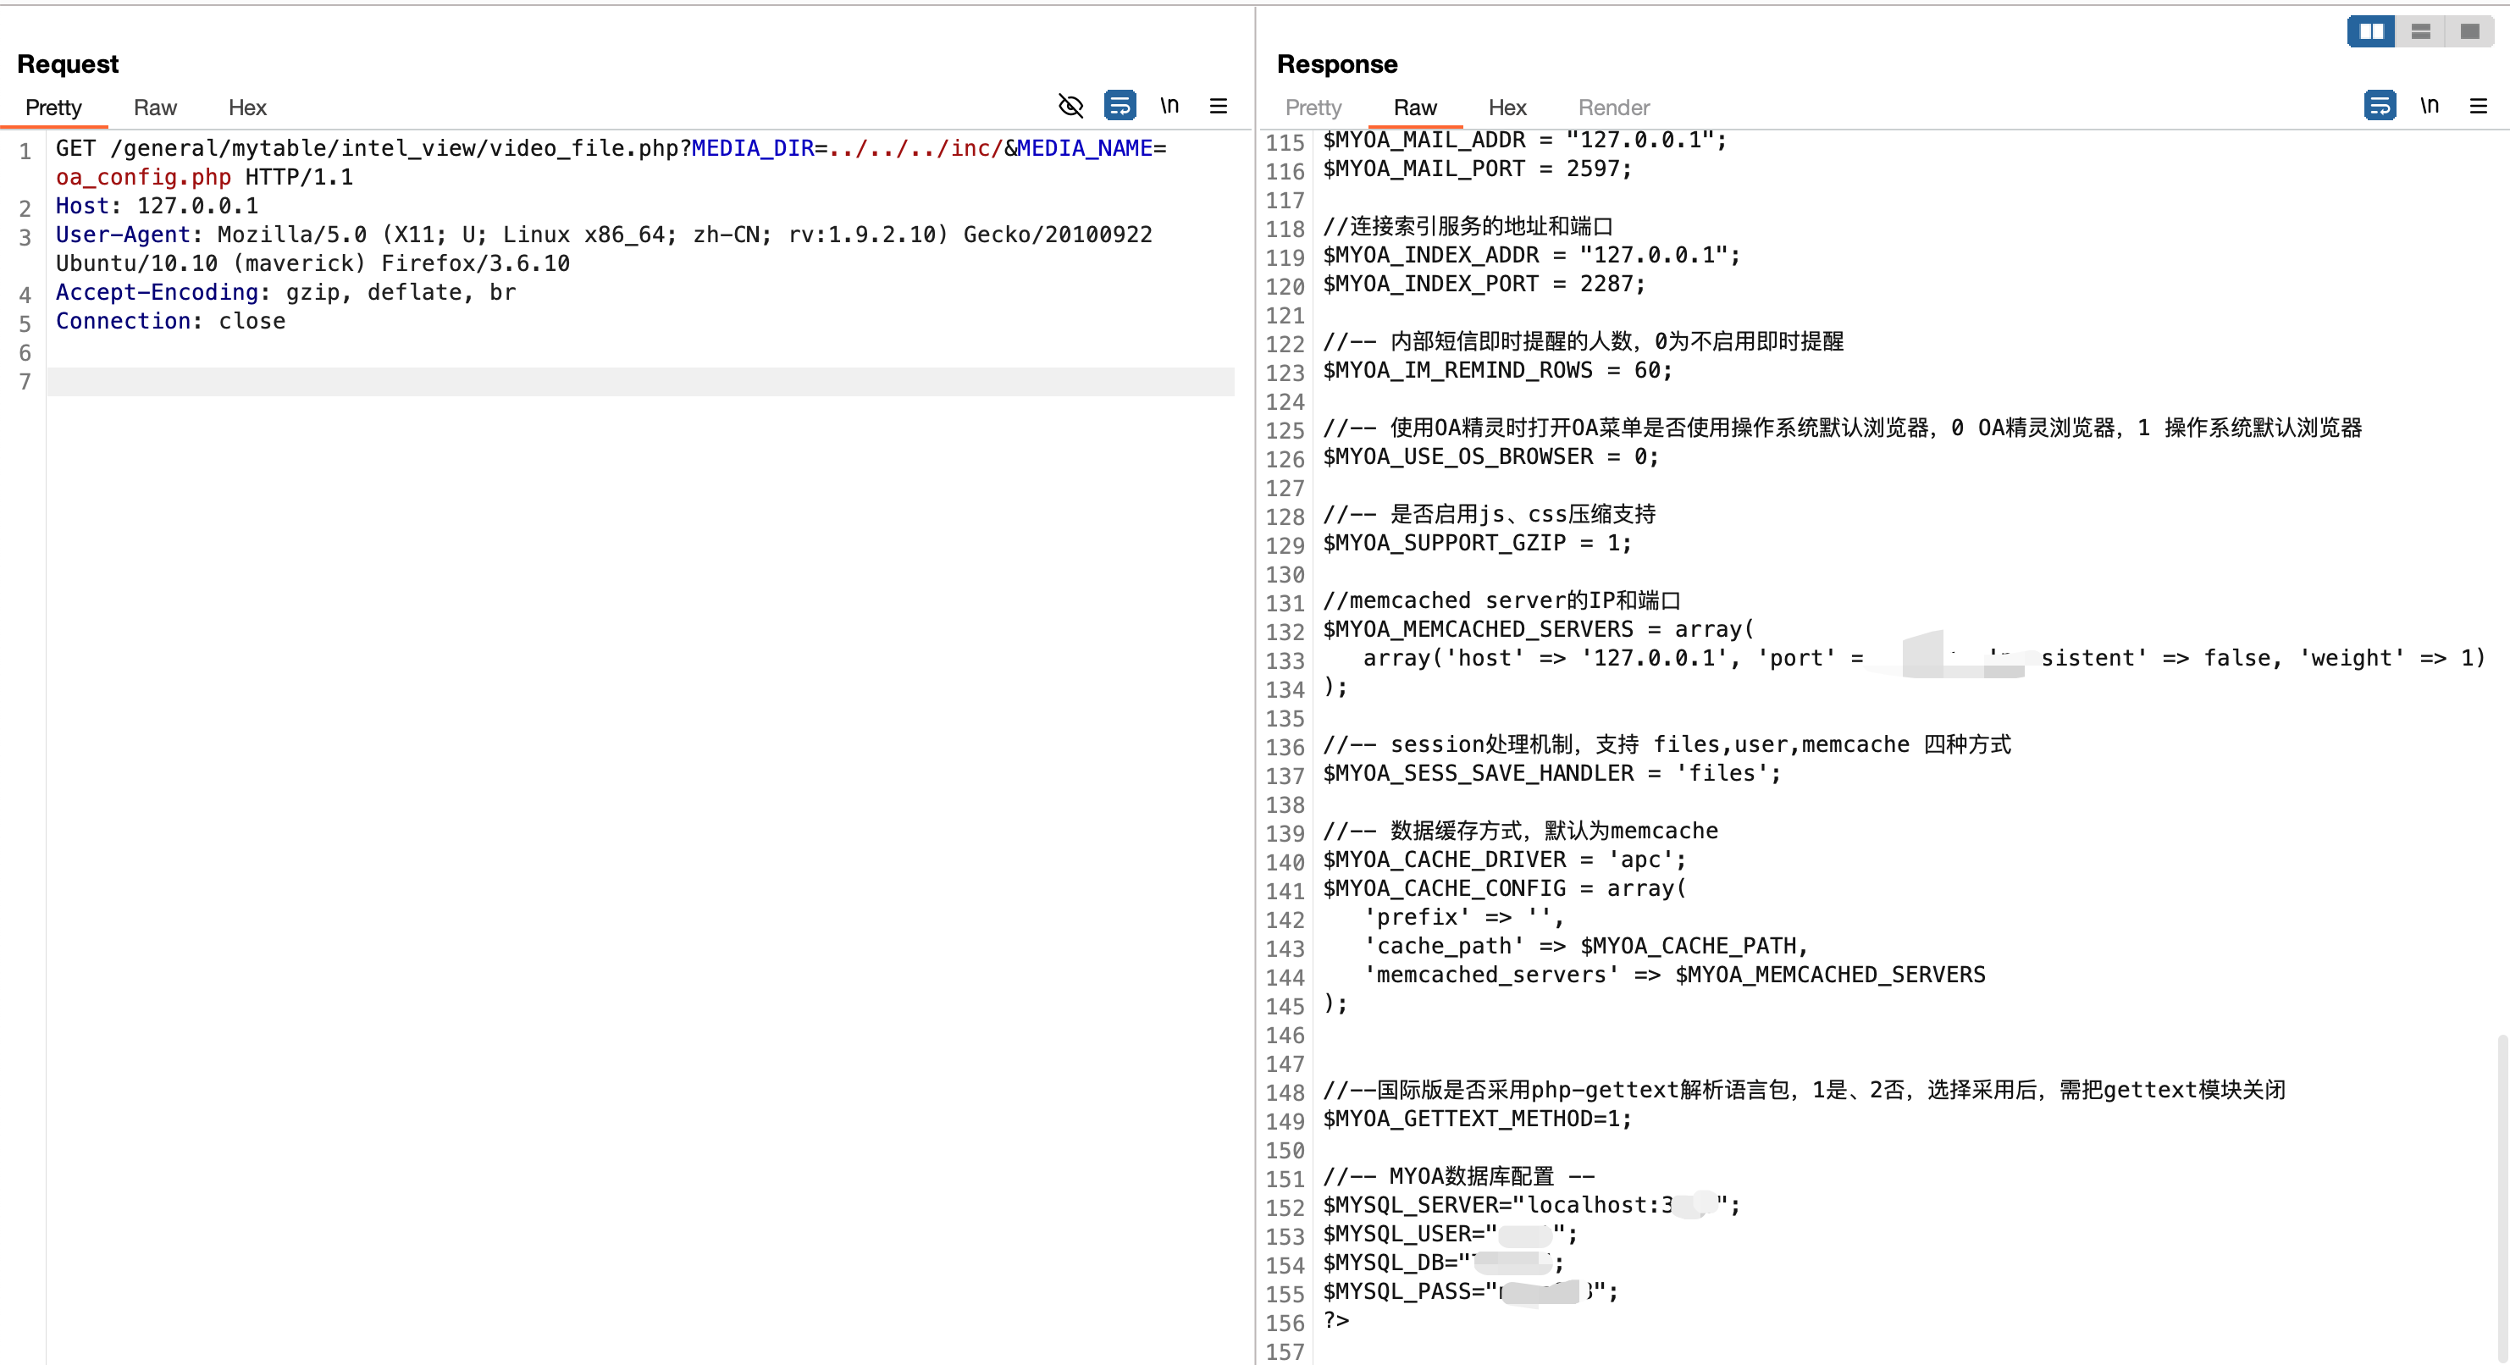Image resolution: width=2510 pixels, height=1365 pixels.
Task: Open Response panel hamburger menu
Action: click(2478, 105)
